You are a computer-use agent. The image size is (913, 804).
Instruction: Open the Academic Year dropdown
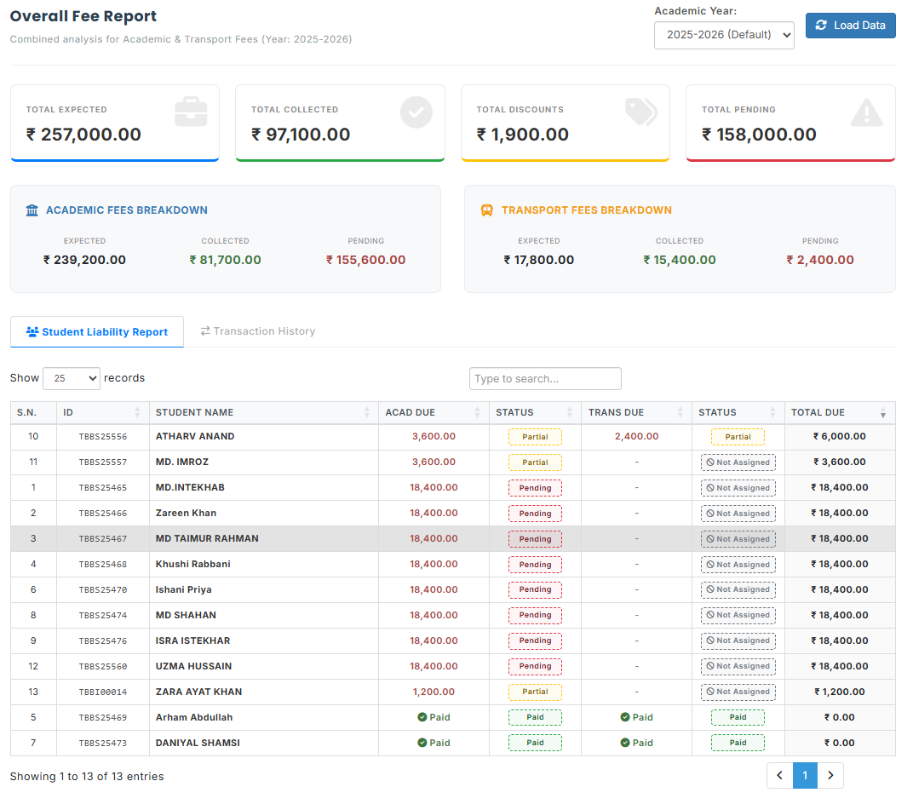point(724,36)
